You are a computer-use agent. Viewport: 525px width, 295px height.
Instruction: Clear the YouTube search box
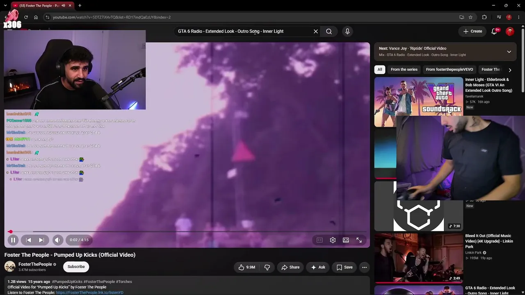(316, 31)
